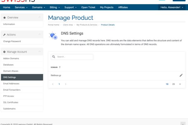
Task: Show 25 entries per page
Action: (x=174, y=84)
